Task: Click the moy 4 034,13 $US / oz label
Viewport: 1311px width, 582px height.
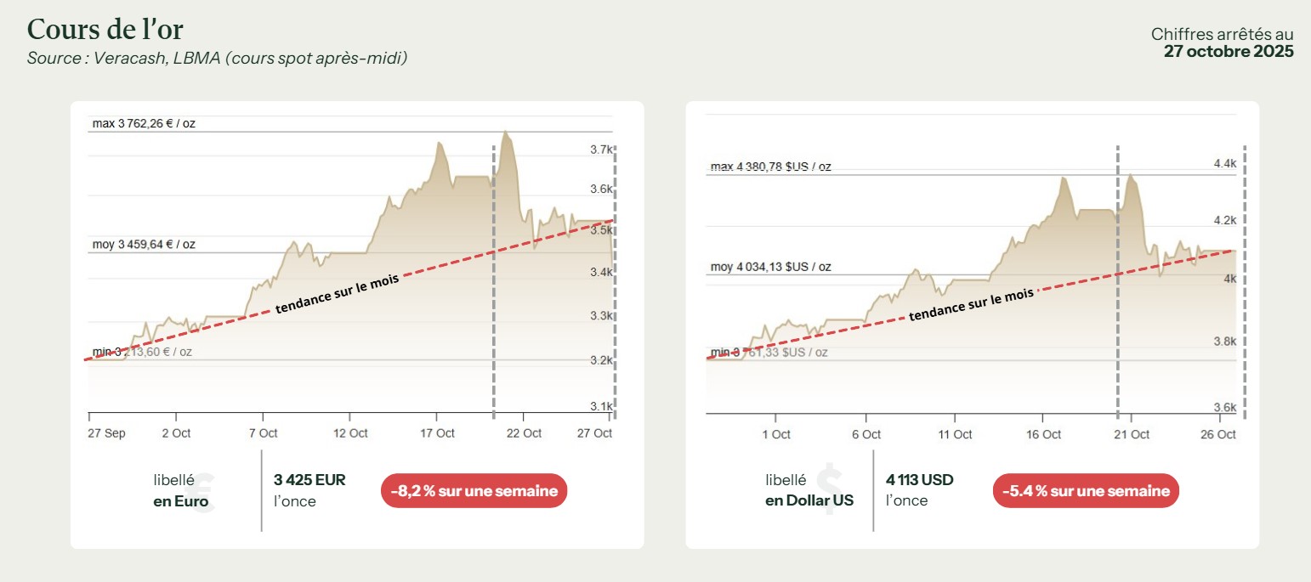Action: coord(770,267)
